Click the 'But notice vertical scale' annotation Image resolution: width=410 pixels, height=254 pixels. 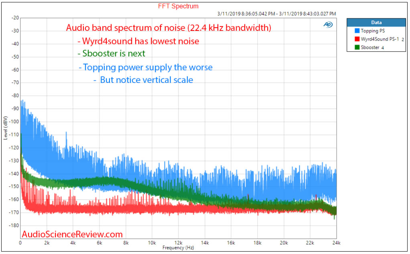(x=143, y=80)
